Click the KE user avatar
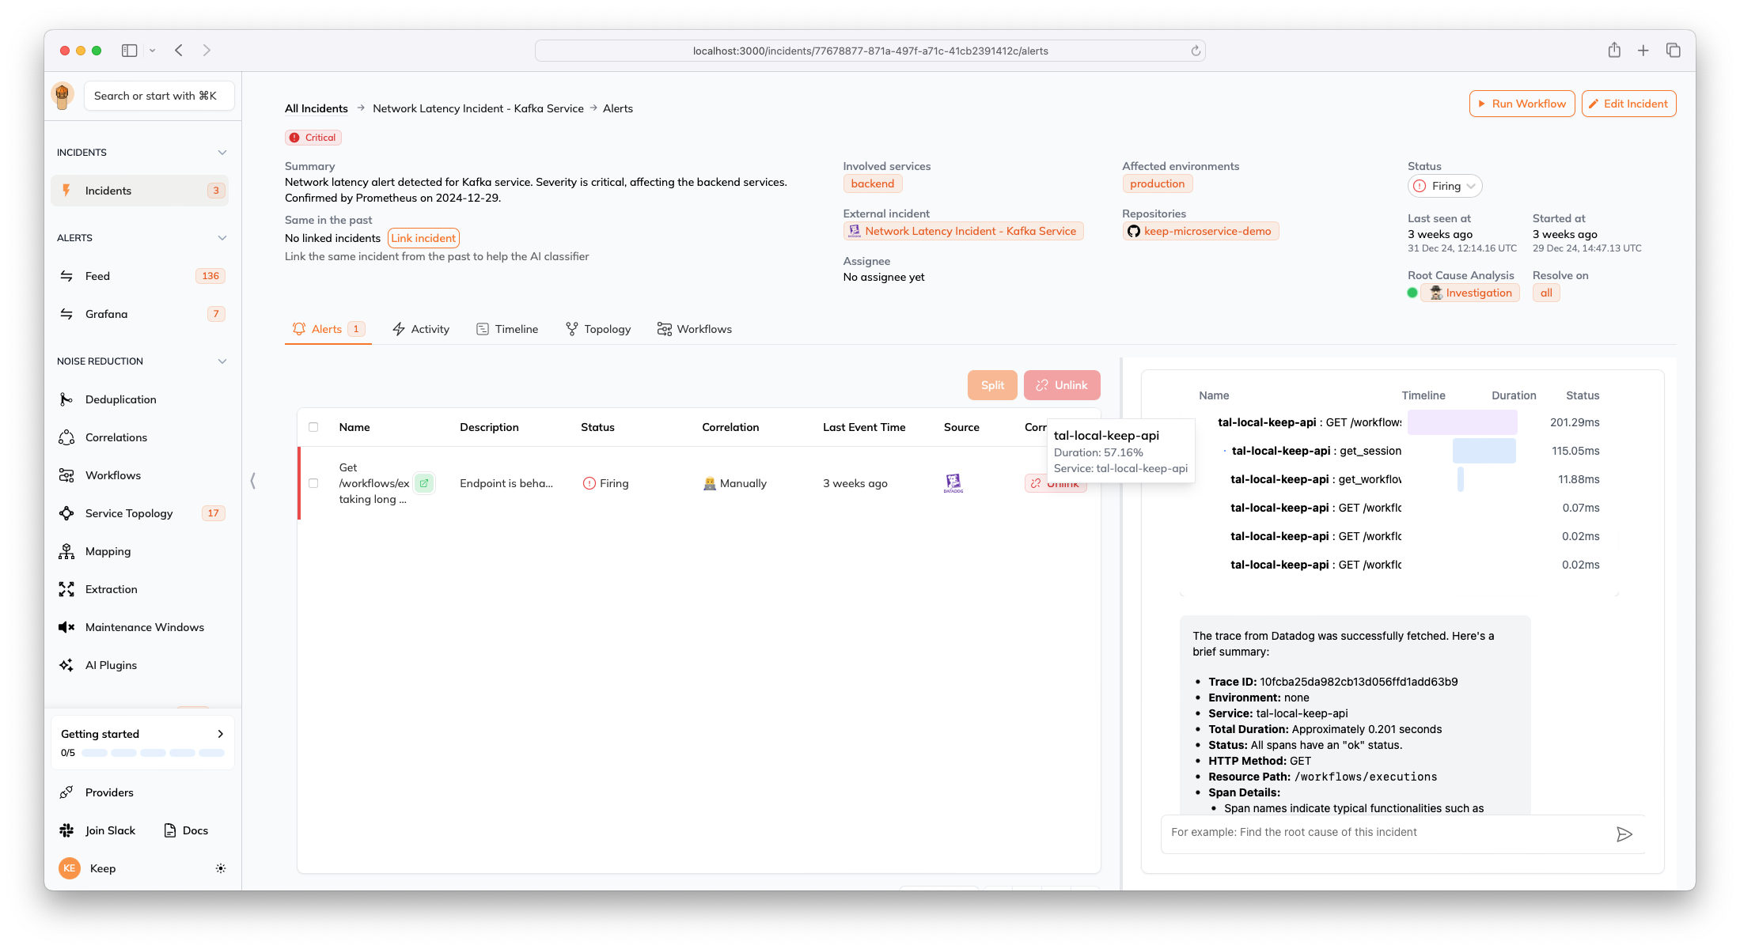Viewport: 1740px width, 949px height. (x=70, y=868)
